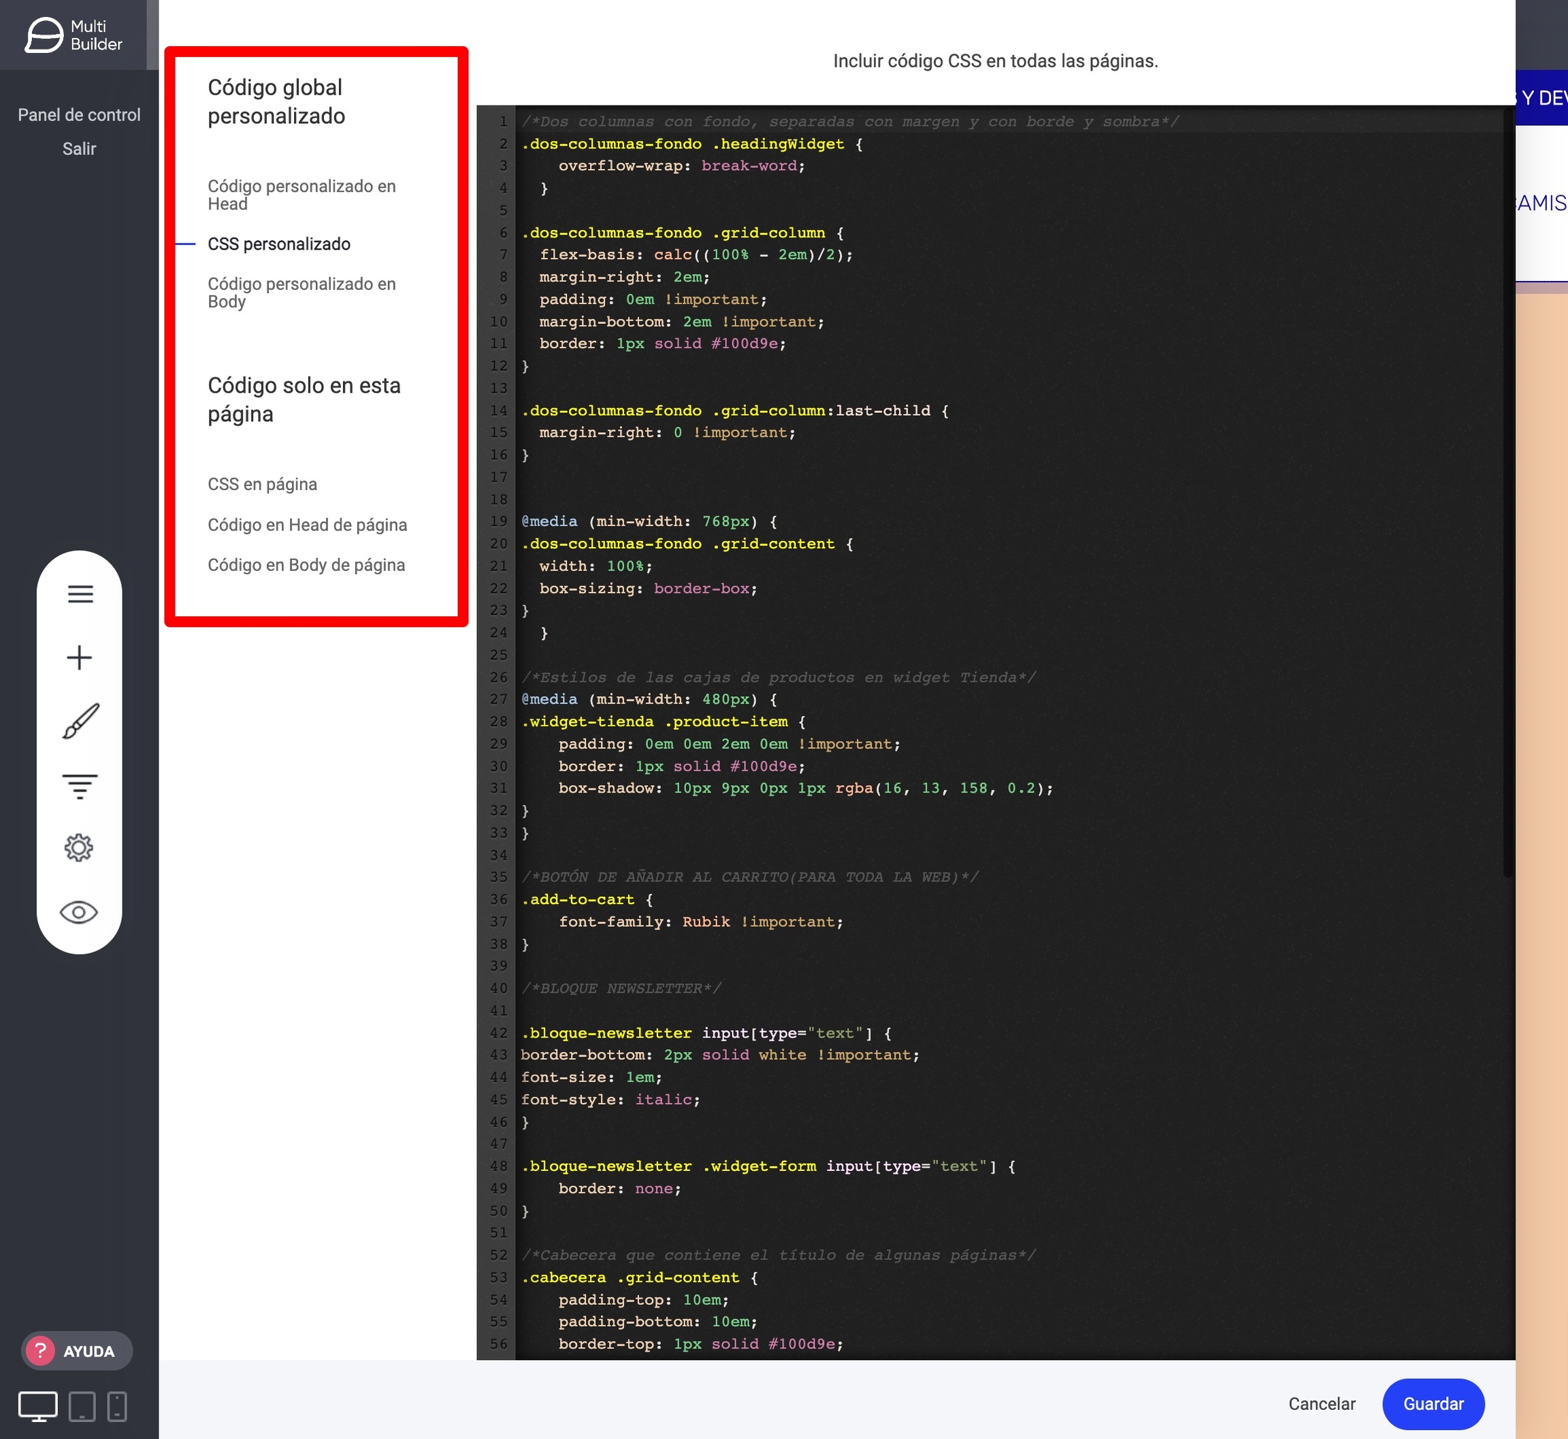Click the plus icon to add element
This screenshot has height=1439, width=1568.
pos(80,658)
